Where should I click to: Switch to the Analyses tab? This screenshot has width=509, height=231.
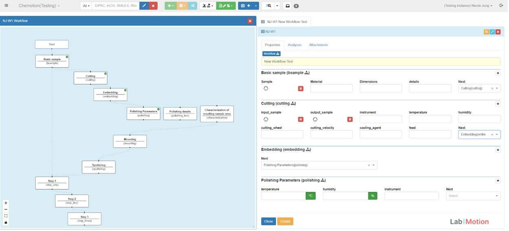point(294,45)
